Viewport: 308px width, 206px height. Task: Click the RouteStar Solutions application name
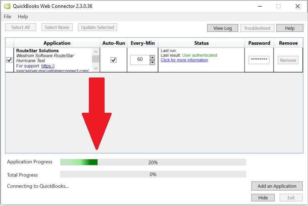[37, 51]
